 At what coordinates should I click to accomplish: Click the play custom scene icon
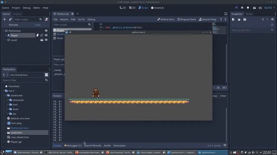[x=260, y=8]
